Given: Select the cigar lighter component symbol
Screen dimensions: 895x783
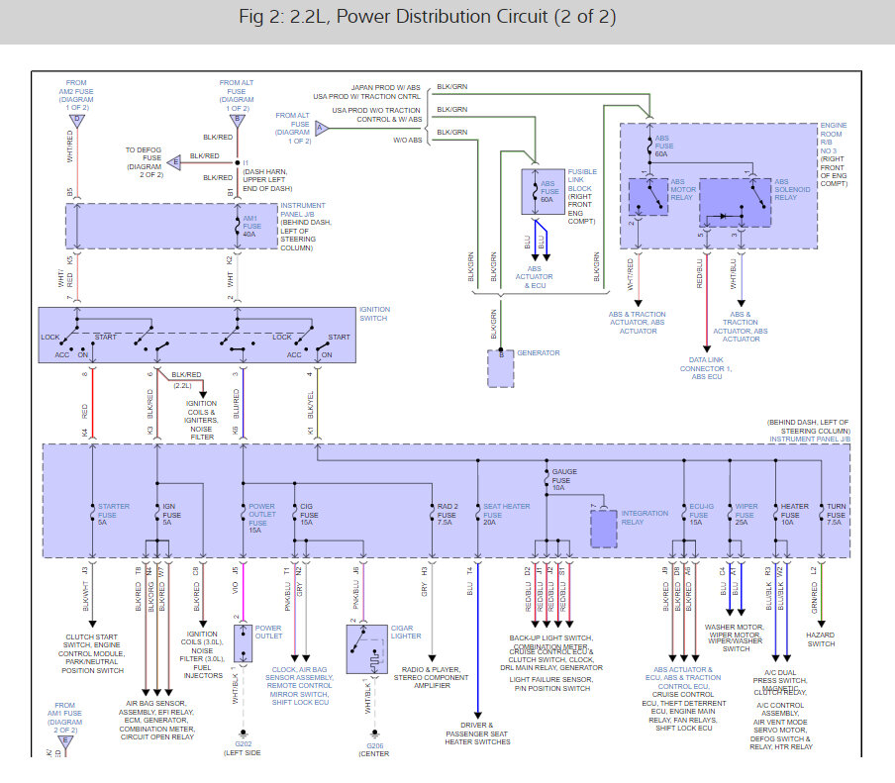Looking at the screenshot, I should (366, 649).
